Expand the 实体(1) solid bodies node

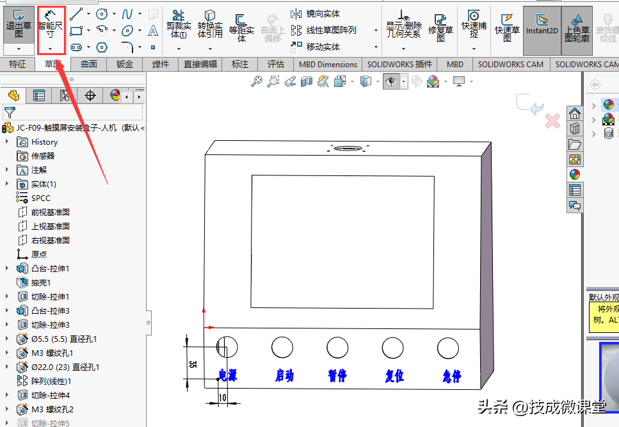[x=6, y=184]
